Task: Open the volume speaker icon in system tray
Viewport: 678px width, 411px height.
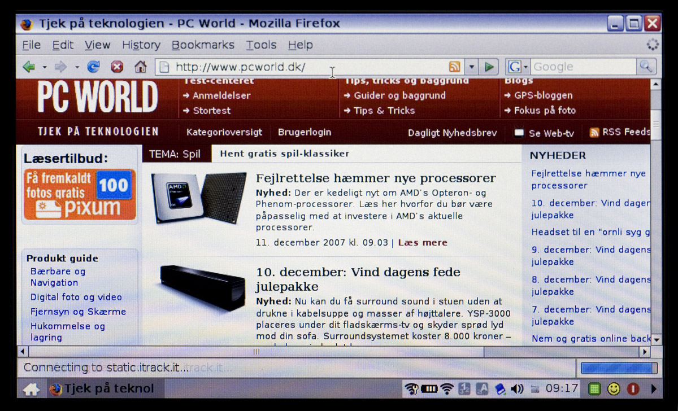Action: (516, 389)
